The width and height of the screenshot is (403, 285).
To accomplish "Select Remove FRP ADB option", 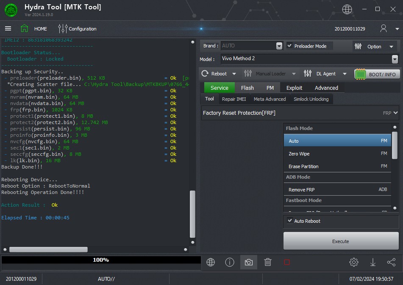I will click(x=337, y=189).
